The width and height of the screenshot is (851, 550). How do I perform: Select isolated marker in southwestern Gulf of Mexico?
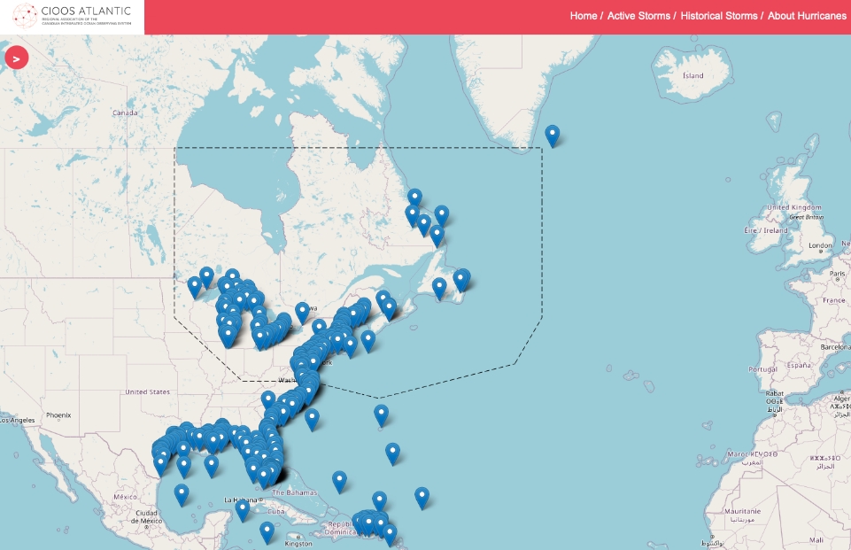[x=182, y=493]
